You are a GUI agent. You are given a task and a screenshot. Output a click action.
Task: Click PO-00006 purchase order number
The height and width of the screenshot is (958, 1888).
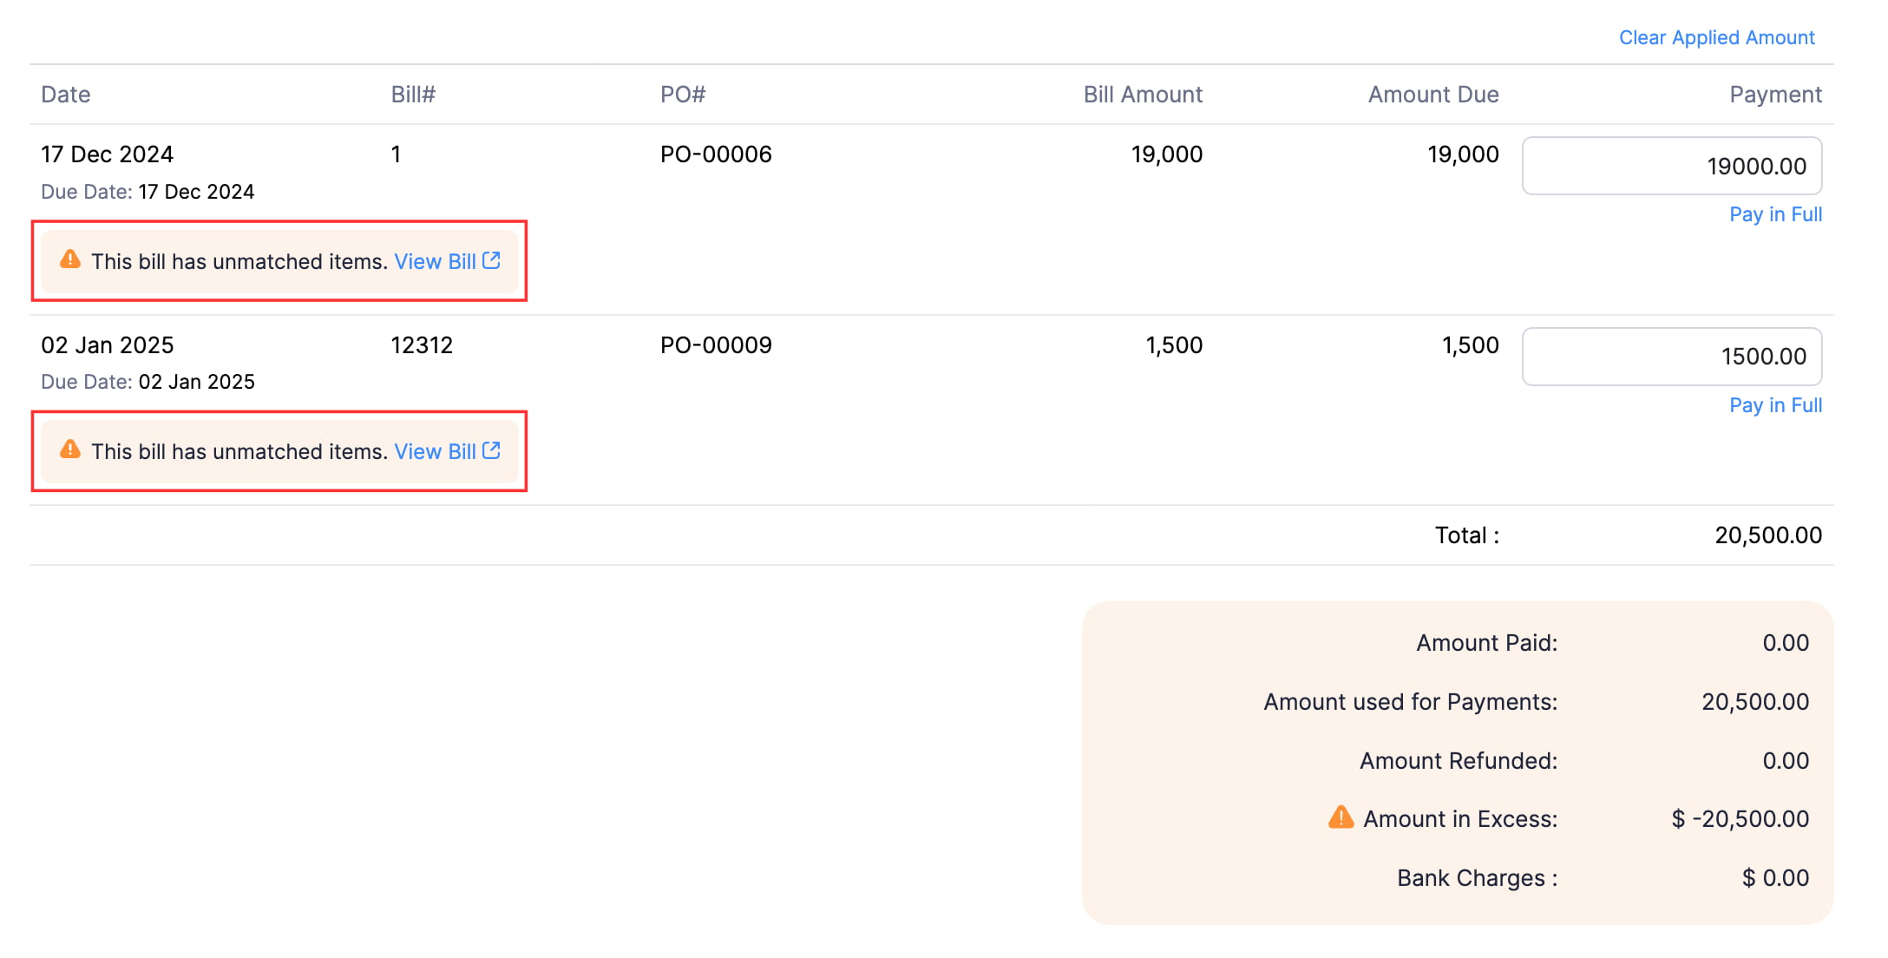point(716,154)
